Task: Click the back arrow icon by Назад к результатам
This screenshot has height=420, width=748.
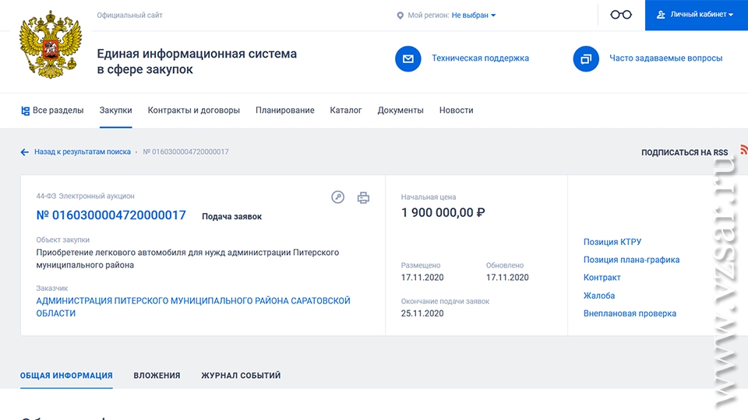Action: pyautogui.click(x=24, y=152)
